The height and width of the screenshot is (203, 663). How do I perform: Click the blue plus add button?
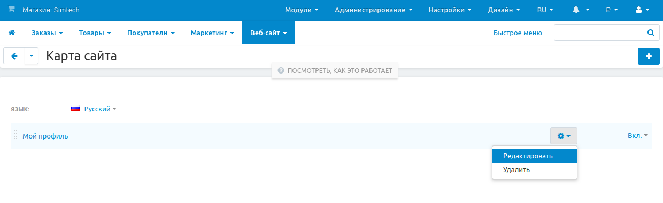[649, 56]
